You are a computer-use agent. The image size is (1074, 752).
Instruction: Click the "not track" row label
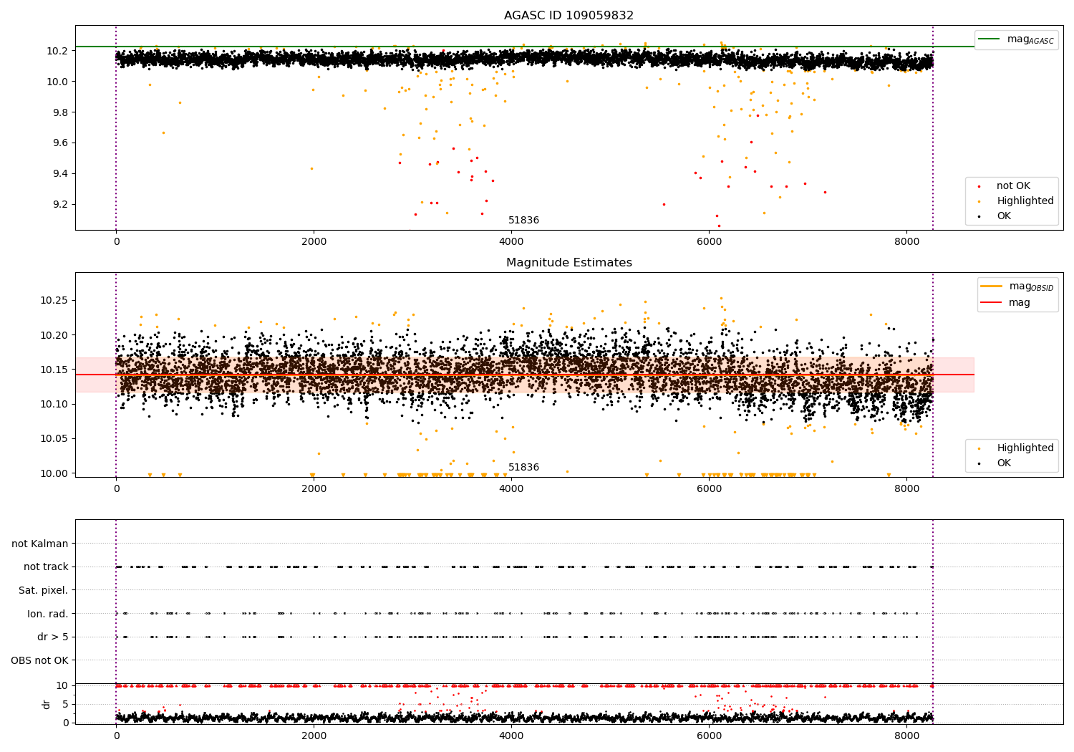(46, 567)
